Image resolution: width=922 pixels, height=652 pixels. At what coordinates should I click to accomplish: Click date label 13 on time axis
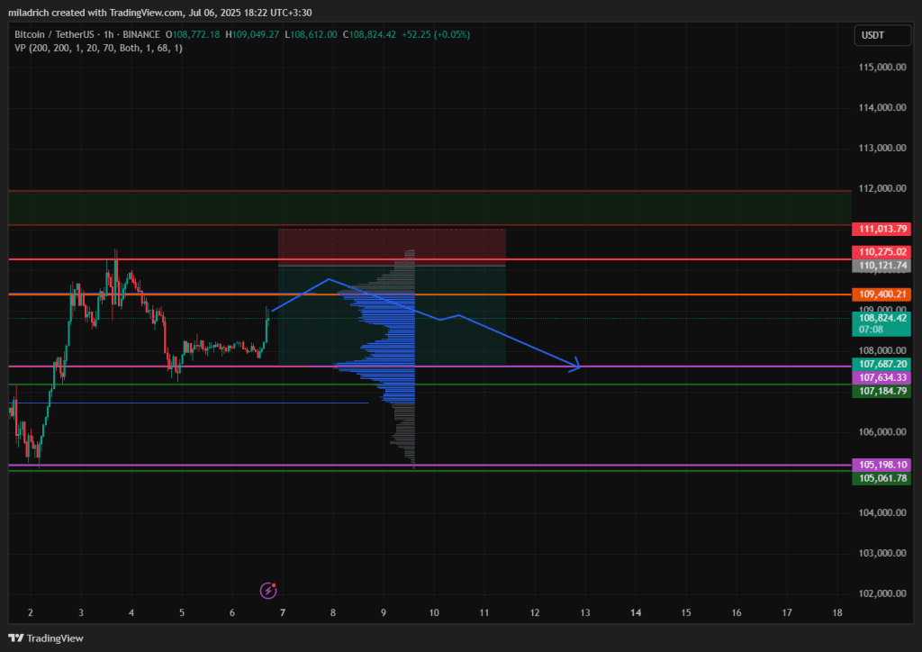click(584, 612)
